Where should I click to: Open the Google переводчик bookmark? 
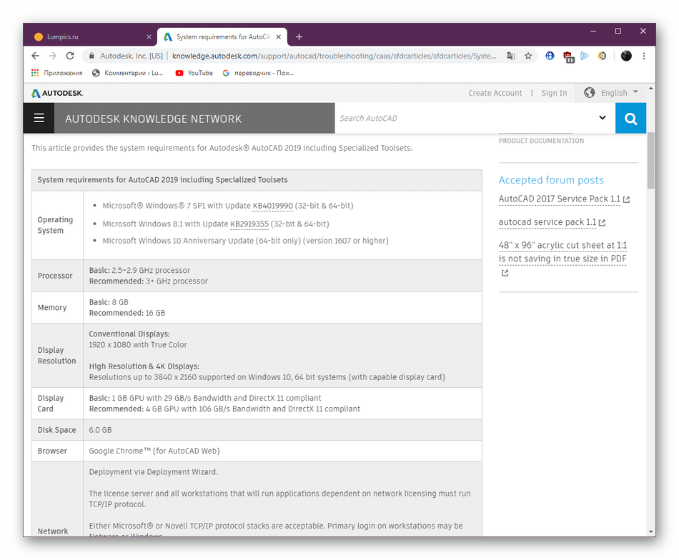click(258, 73)
